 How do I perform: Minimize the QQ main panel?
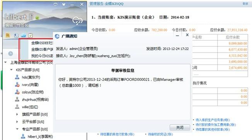72,5
